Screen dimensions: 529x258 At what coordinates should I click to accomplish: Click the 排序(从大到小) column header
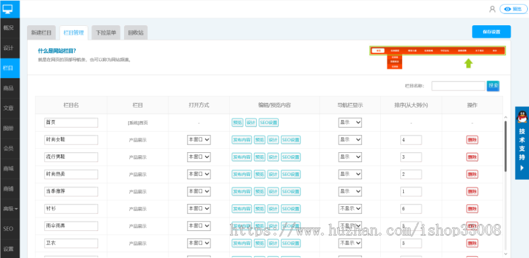pyautogui.click(x=411, y=105)
